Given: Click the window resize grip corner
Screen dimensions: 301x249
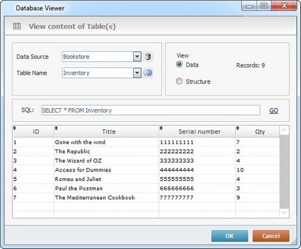Looking at the screenshot, I should tap(294, 242).
